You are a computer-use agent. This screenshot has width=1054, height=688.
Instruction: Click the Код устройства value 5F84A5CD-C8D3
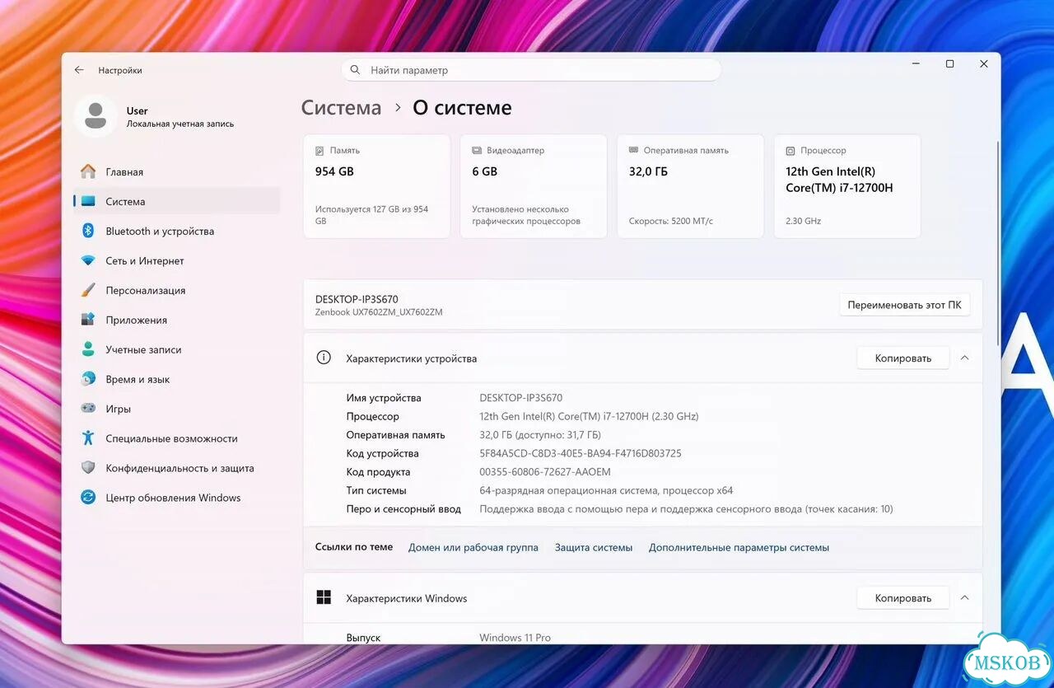point(581,453)
